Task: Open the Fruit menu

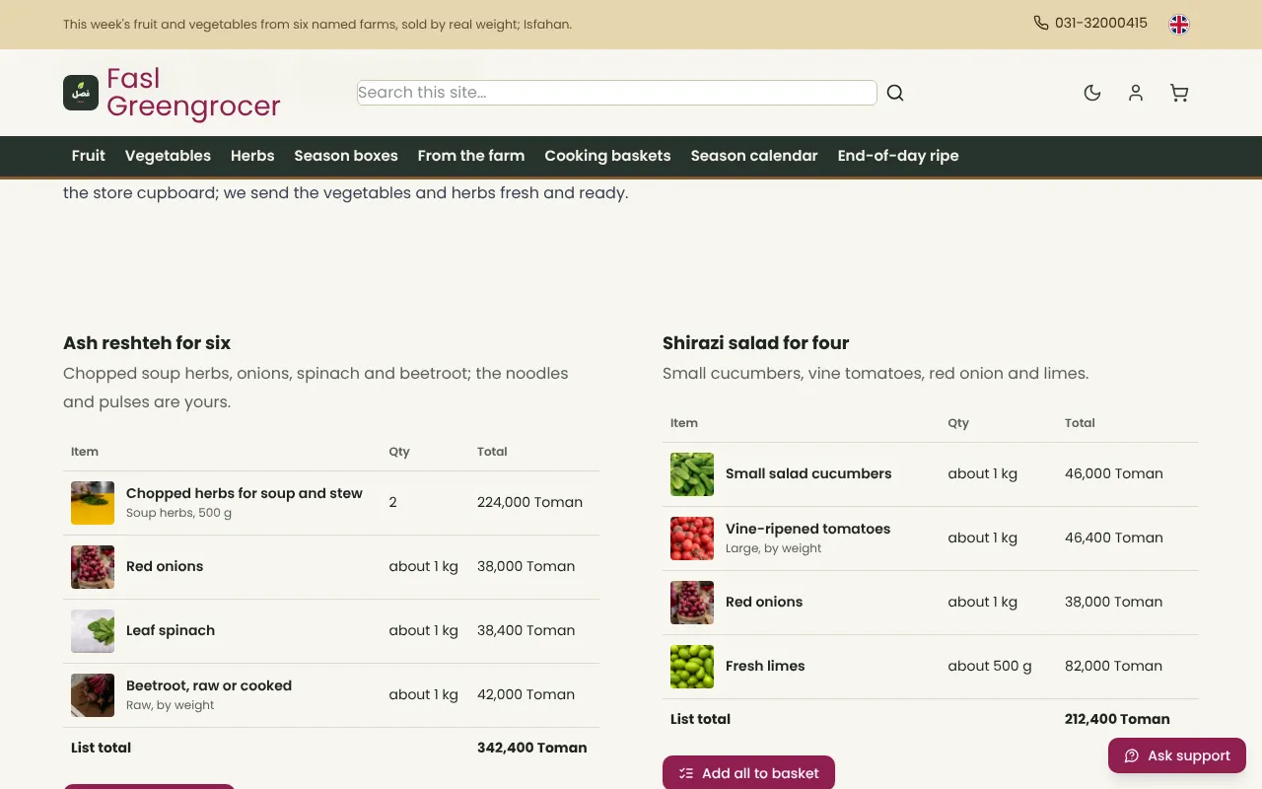Action: pos(88,156)
